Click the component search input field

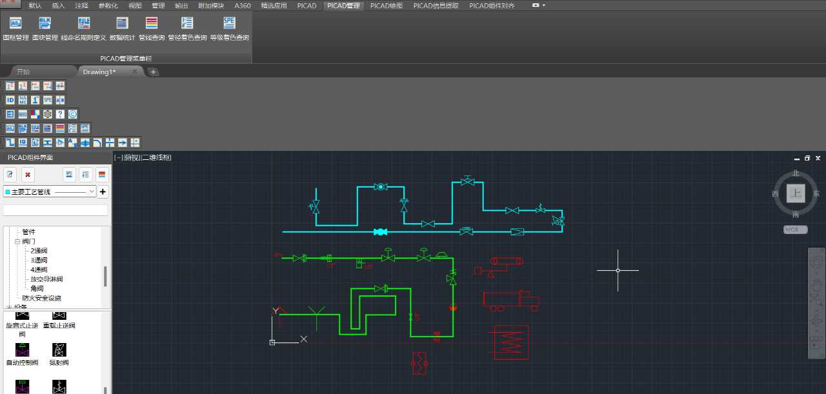pos(55,210)
